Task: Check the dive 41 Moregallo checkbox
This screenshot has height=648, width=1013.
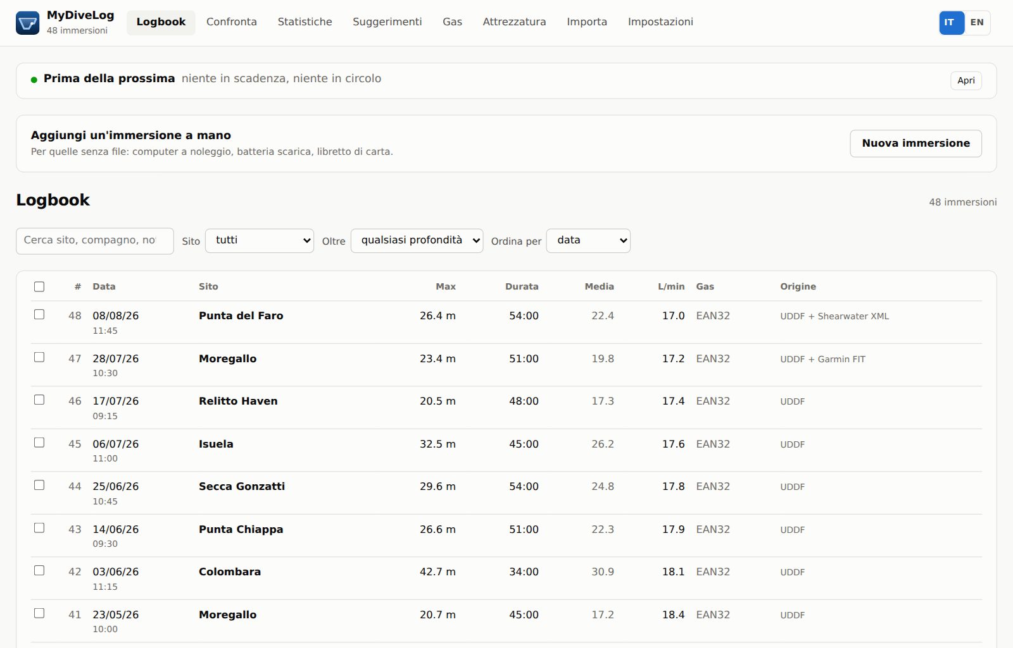Action: click(x=39, y=614)
